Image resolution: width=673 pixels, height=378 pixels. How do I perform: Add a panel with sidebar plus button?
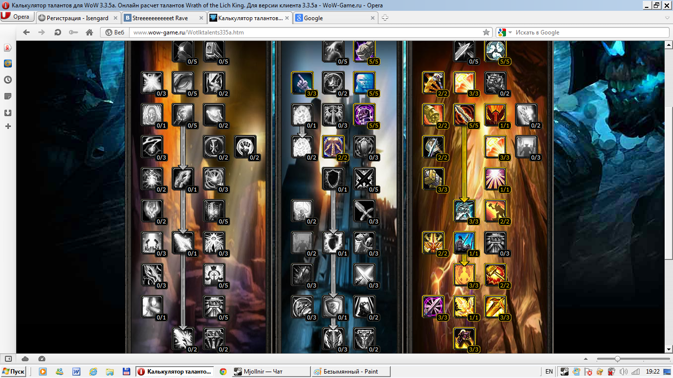(7, 126)
